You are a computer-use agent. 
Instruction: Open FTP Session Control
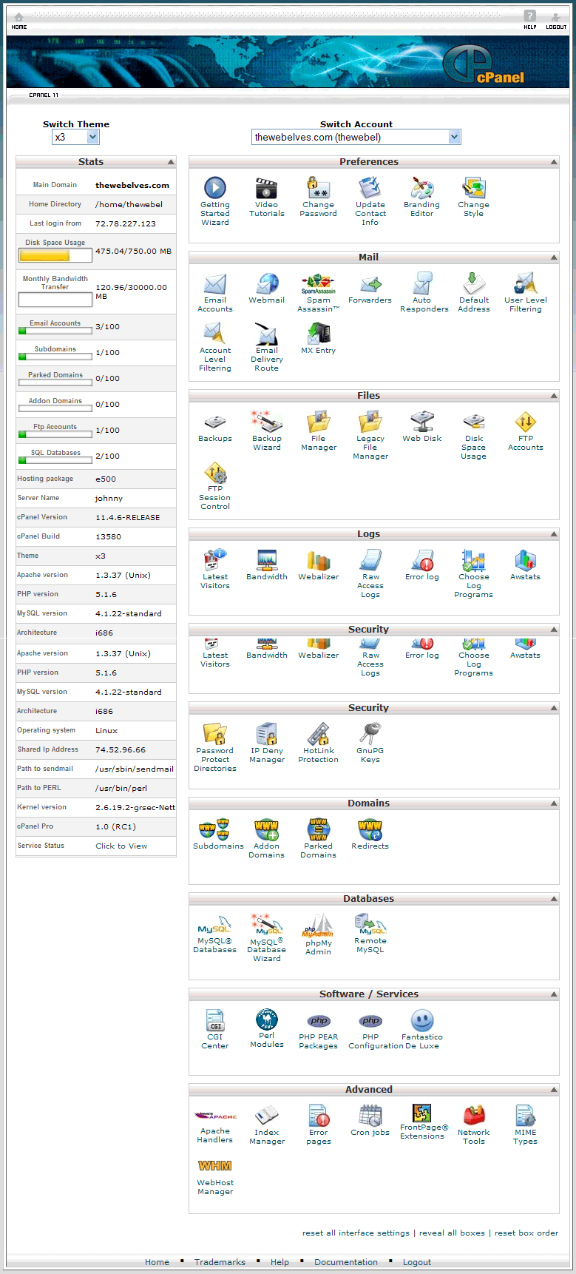215,486
